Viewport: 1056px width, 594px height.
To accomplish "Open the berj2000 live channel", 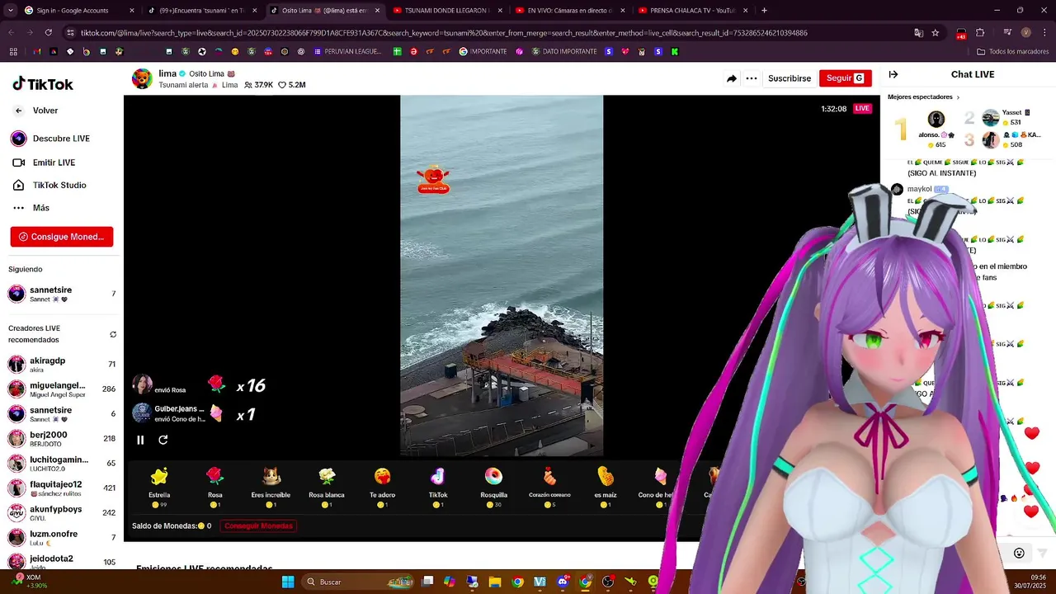I will click(62, 439).
